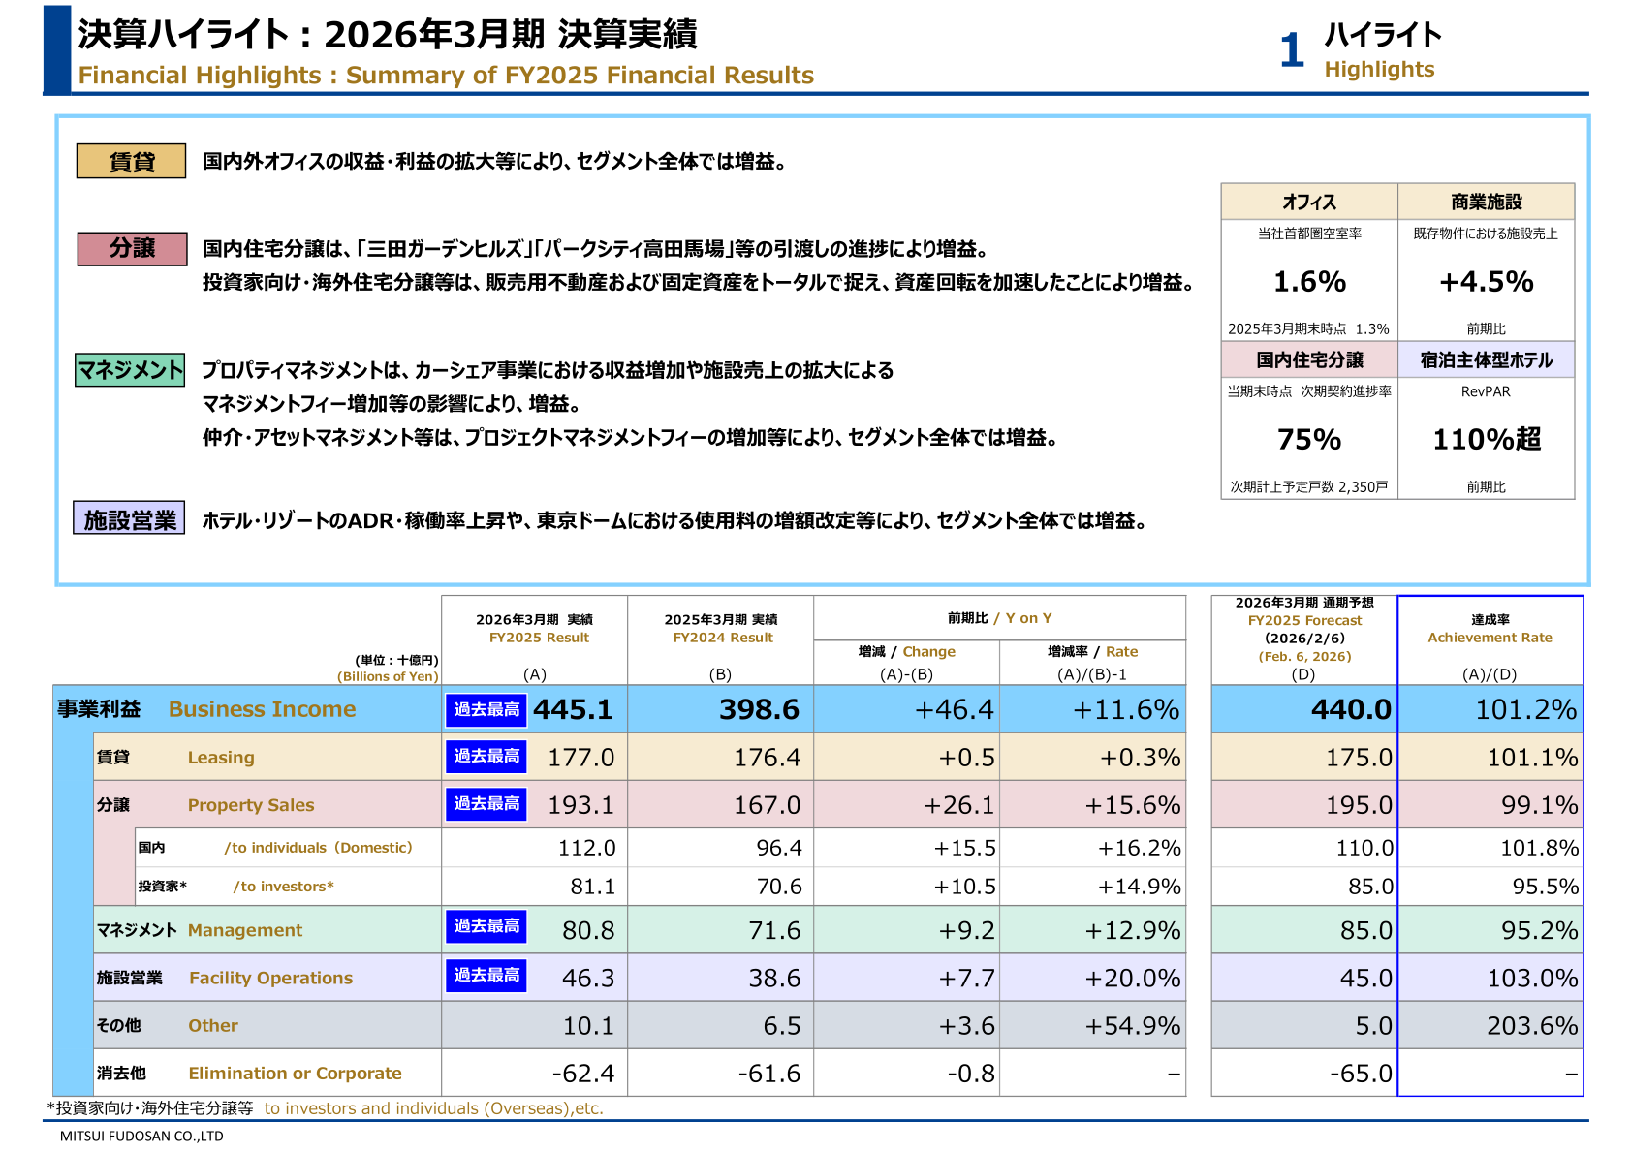Click the +46.4 change value

954,709
